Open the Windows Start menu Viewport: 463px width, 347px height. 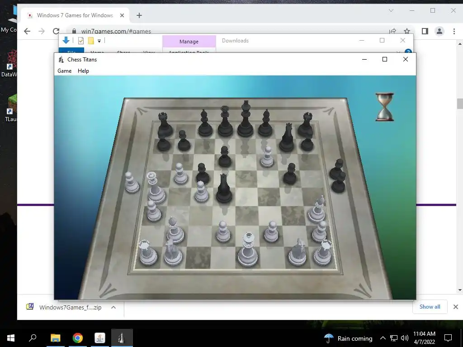[11, 338]
